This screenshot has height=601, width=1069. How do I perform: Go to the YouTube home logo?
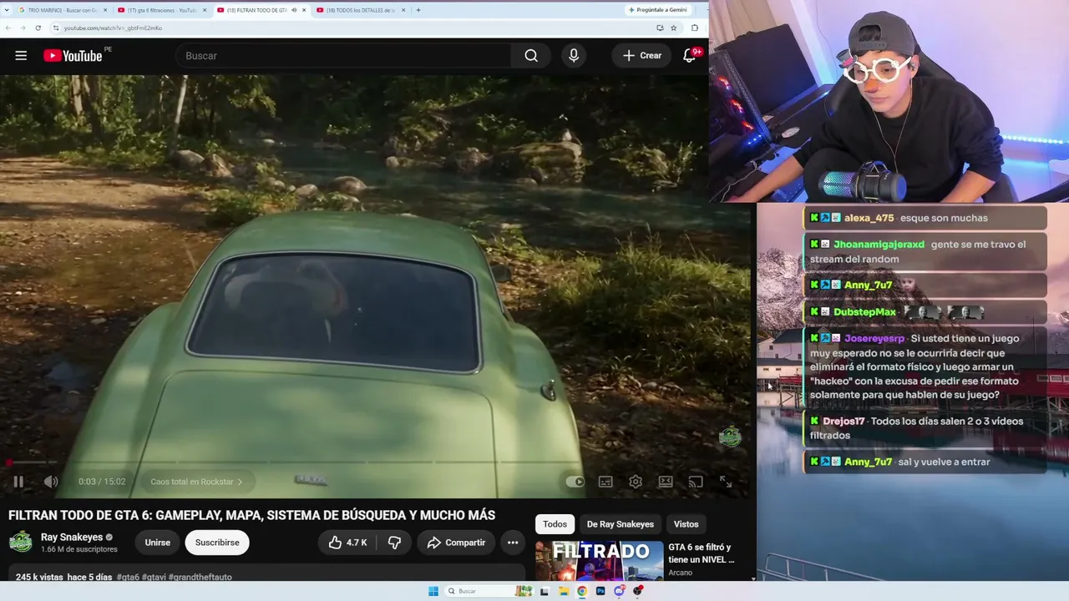tap(73, 56)
